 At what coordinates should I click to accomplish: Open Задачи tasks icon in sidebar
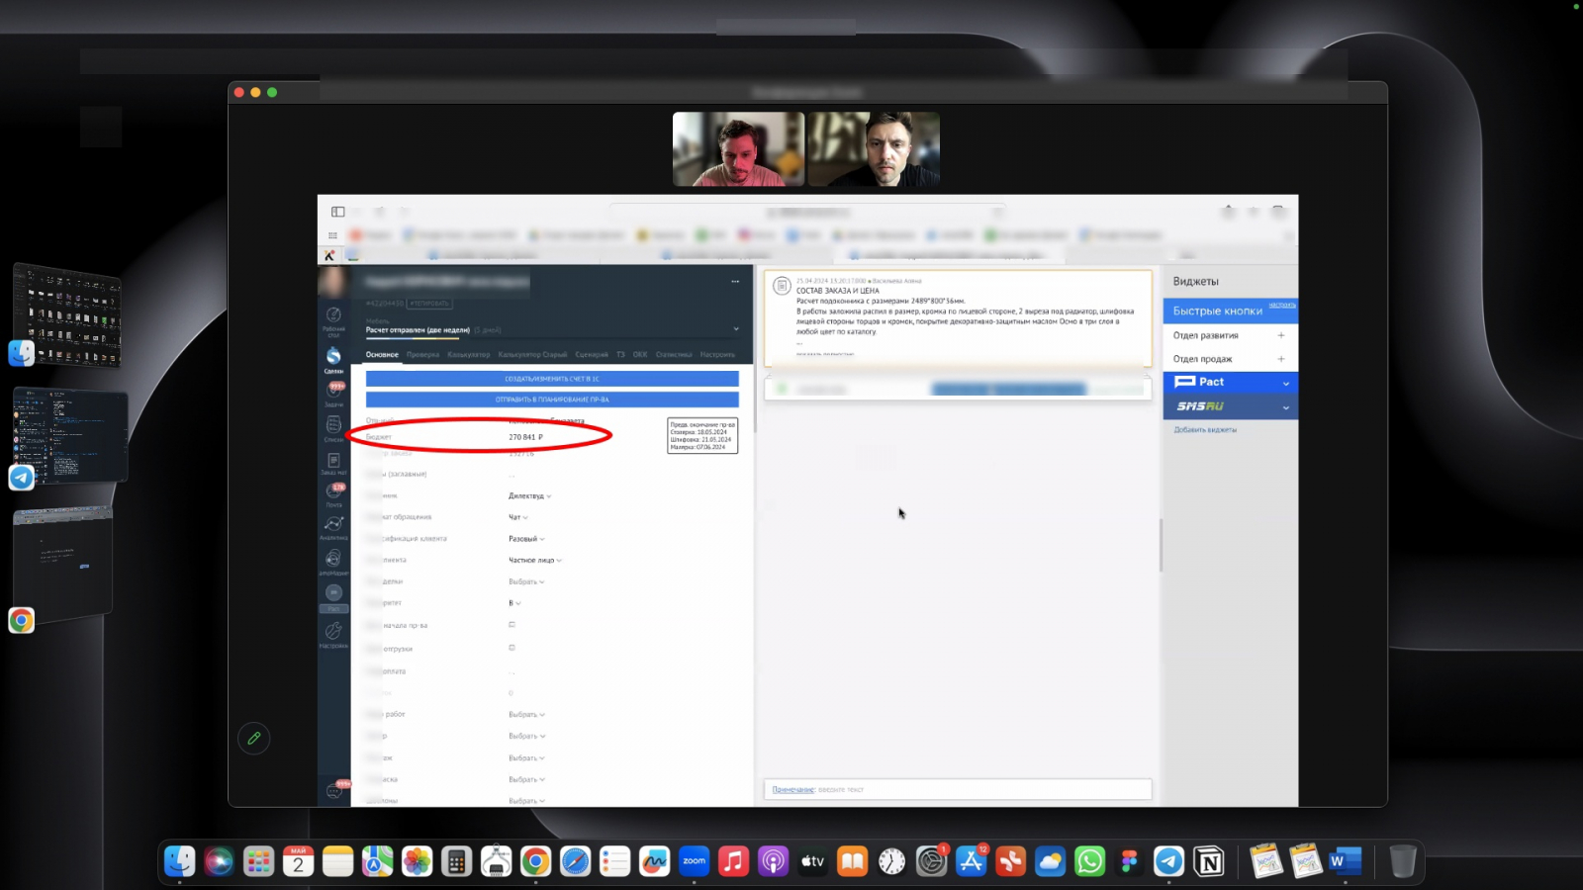pyautogui.click(x=334, y=393)
